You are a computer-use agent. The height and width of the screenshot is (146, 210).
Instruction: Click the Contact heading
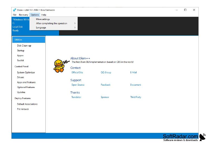pos(75,68)
